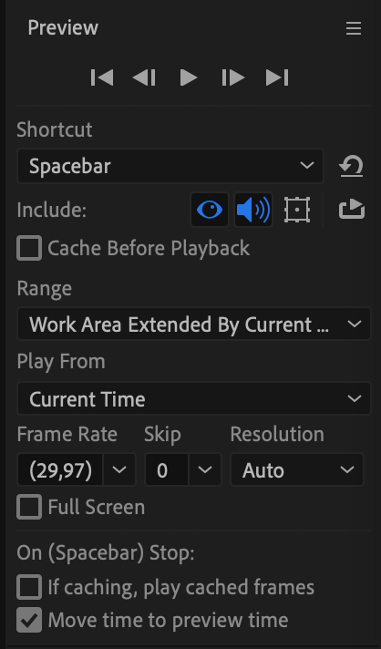Step forward one frame

click(233, 77)
